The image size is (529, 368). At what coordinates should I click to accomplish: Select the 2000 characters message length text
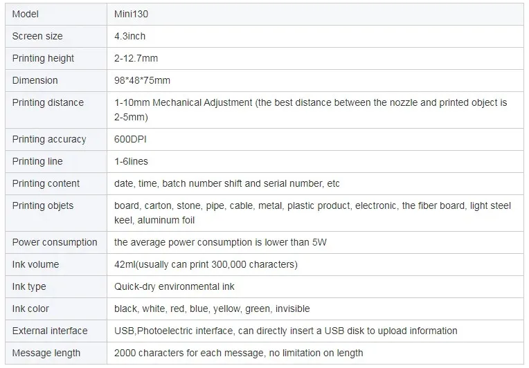[x=238, y=353]
